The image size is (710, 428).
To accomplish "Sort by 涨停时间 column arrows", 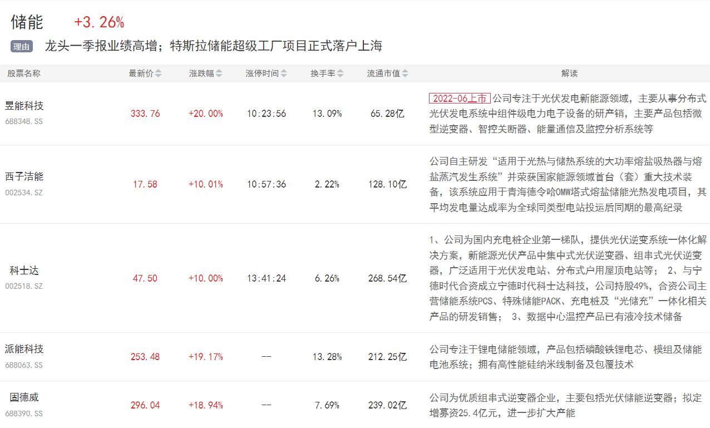I will 284,73.
